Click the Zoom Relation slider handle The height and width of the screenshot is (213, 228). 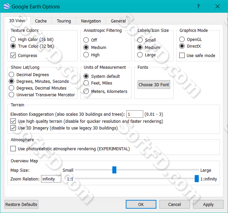pos(197,179)
